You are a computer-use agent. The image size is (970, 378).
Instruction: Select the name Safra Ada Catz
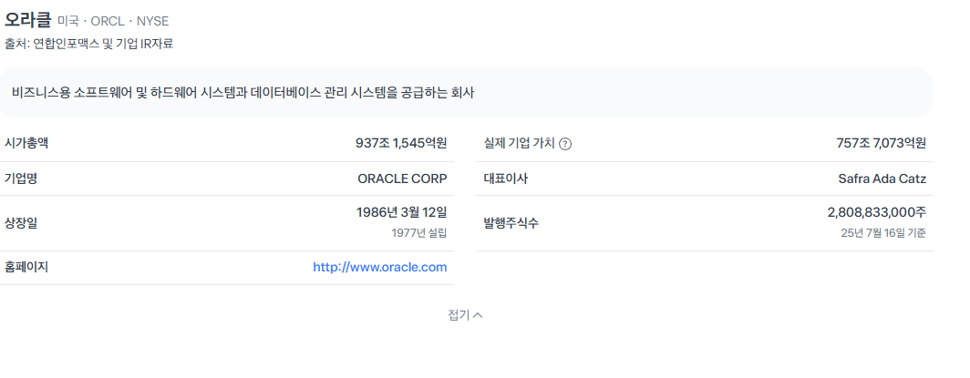pos(882,179)
